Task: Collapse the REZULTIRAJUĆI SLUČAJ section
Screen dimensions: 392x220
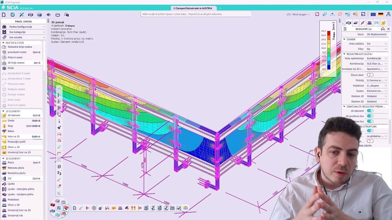Action: click(344, 54)
